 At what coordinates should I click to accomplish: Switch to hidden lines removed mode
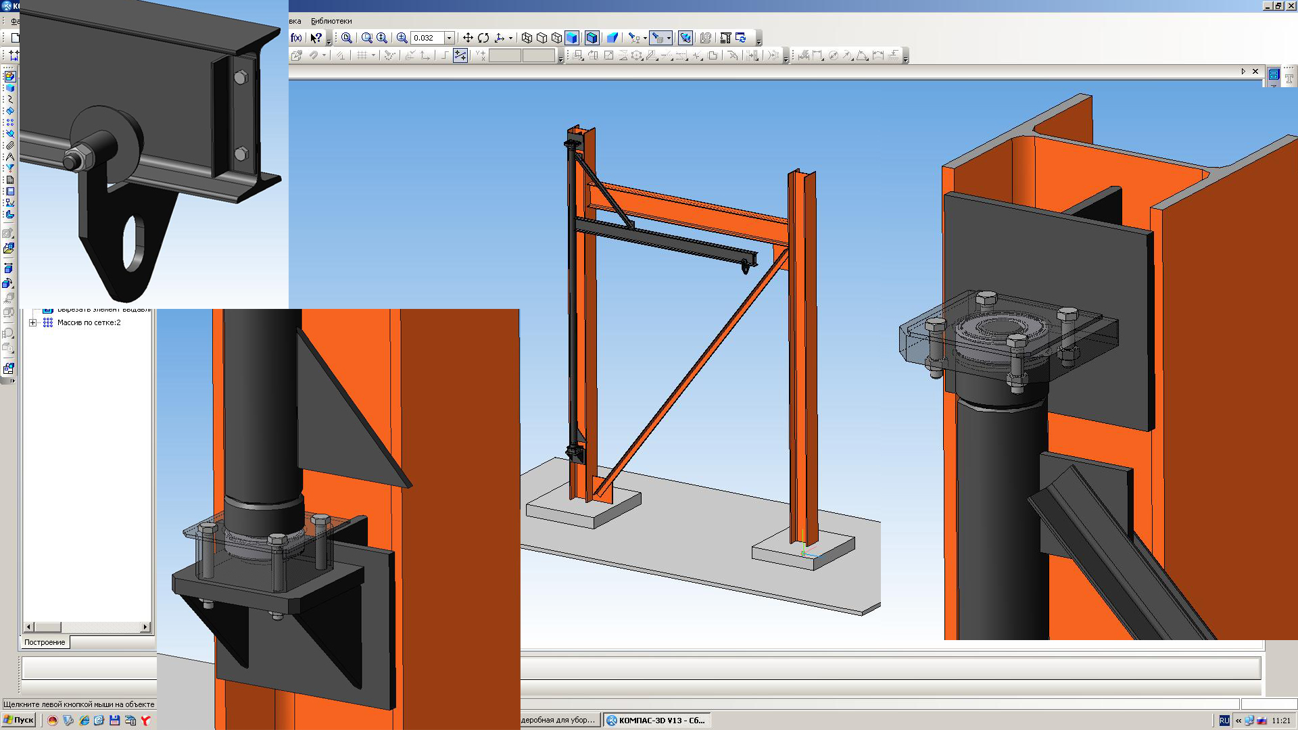pos(542,38)
